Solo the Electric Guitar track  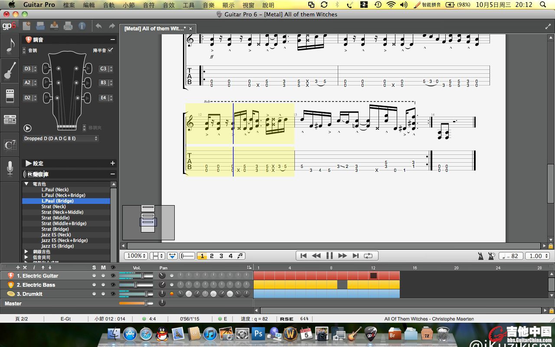click(x=94, y=275)
